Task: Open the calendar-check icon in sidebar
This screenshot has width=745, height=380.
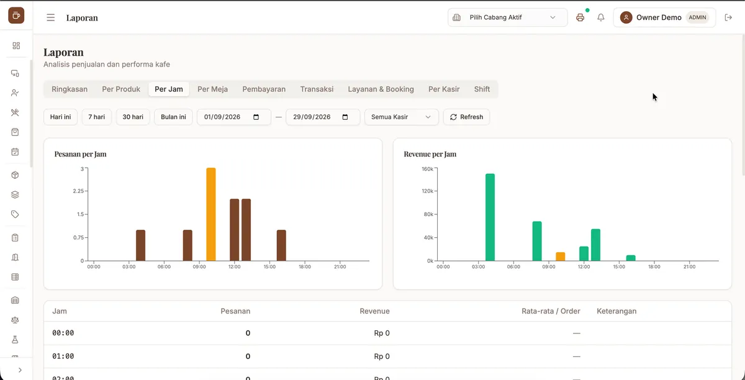Action: point(16,152)
